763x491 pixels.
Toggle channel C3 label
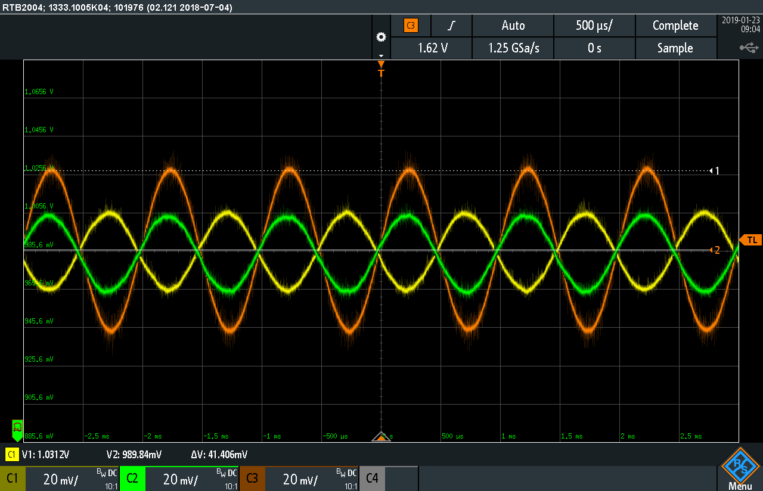coord(252,478)
